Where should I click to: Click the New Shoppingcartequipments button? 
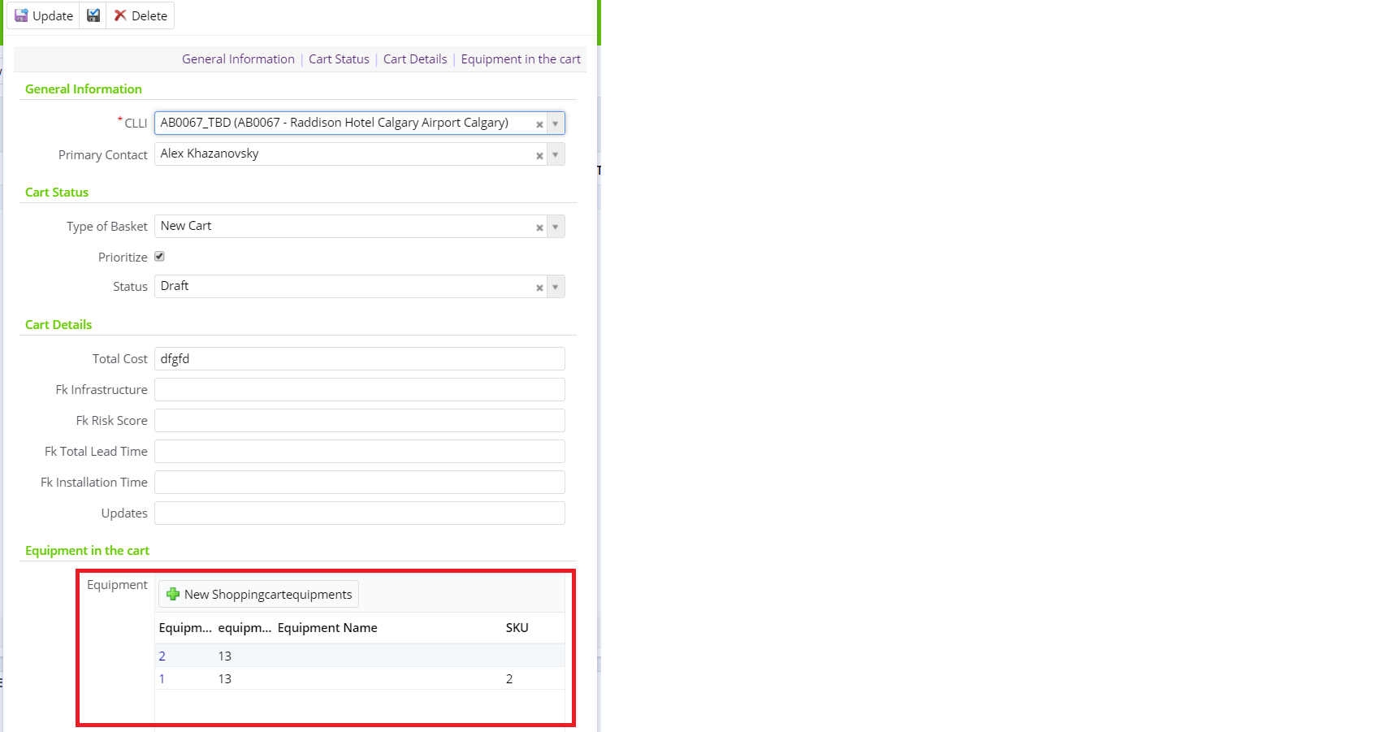coord(258,594)
